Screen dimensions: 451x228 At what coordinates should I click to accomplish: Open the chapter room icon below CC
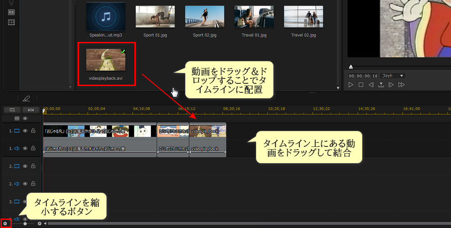click(x=11, y=22)
